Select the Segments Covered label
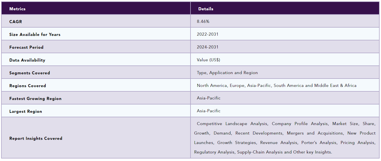 30,73
